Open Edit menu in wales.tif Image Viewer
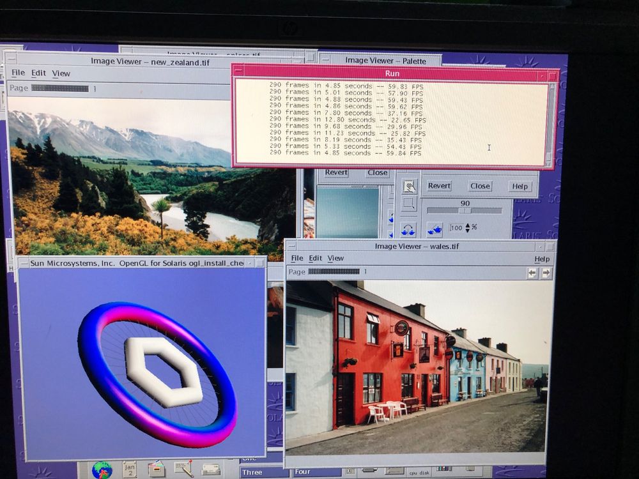 (316, 259)
